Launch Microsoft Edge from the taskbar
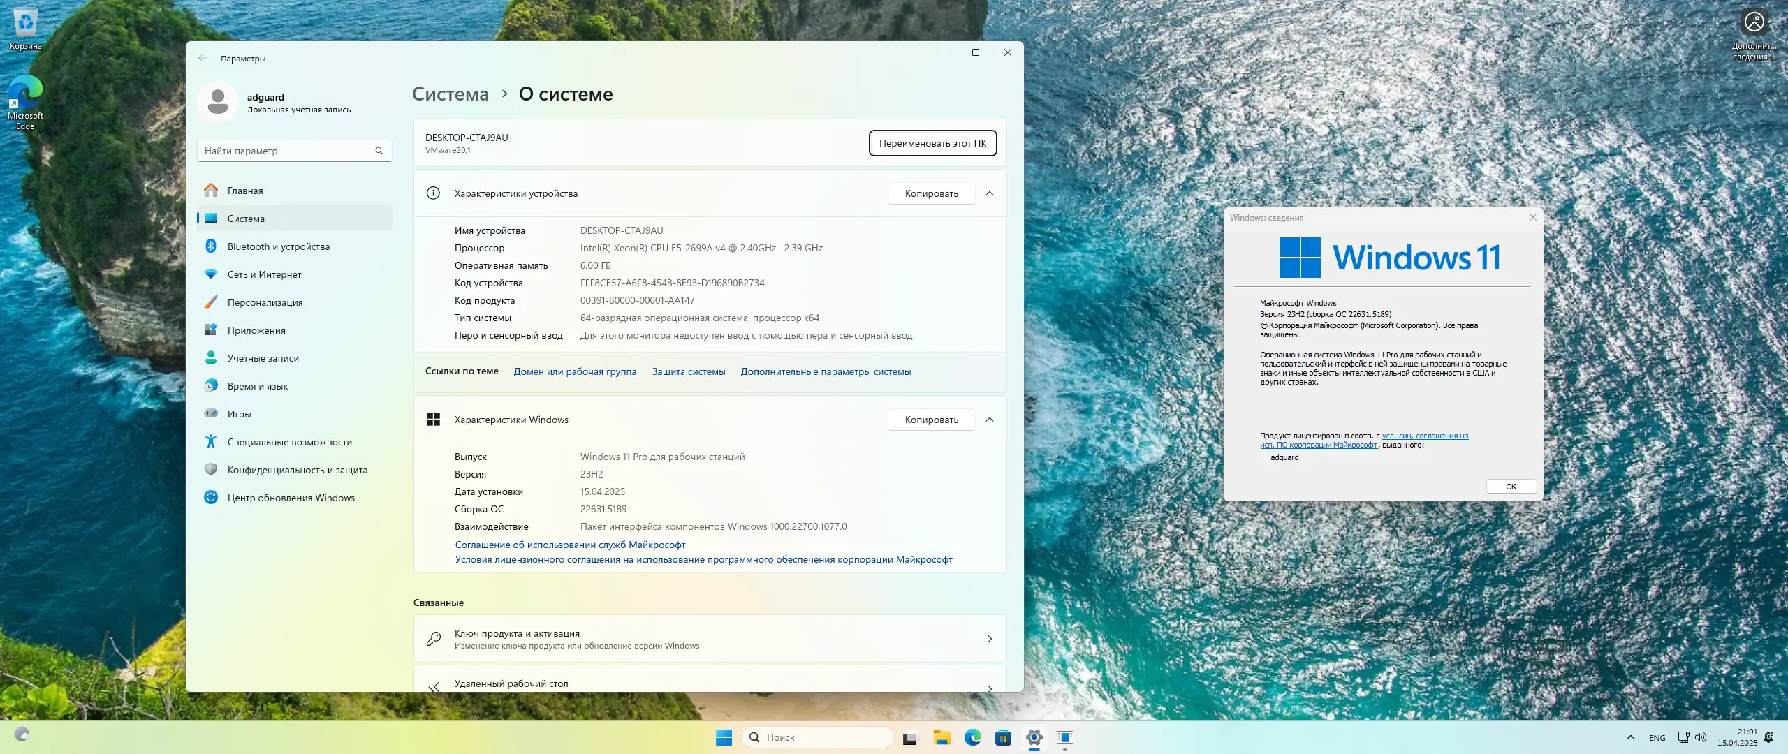This screenshot has width=1788, height=754. click(972, 737)
